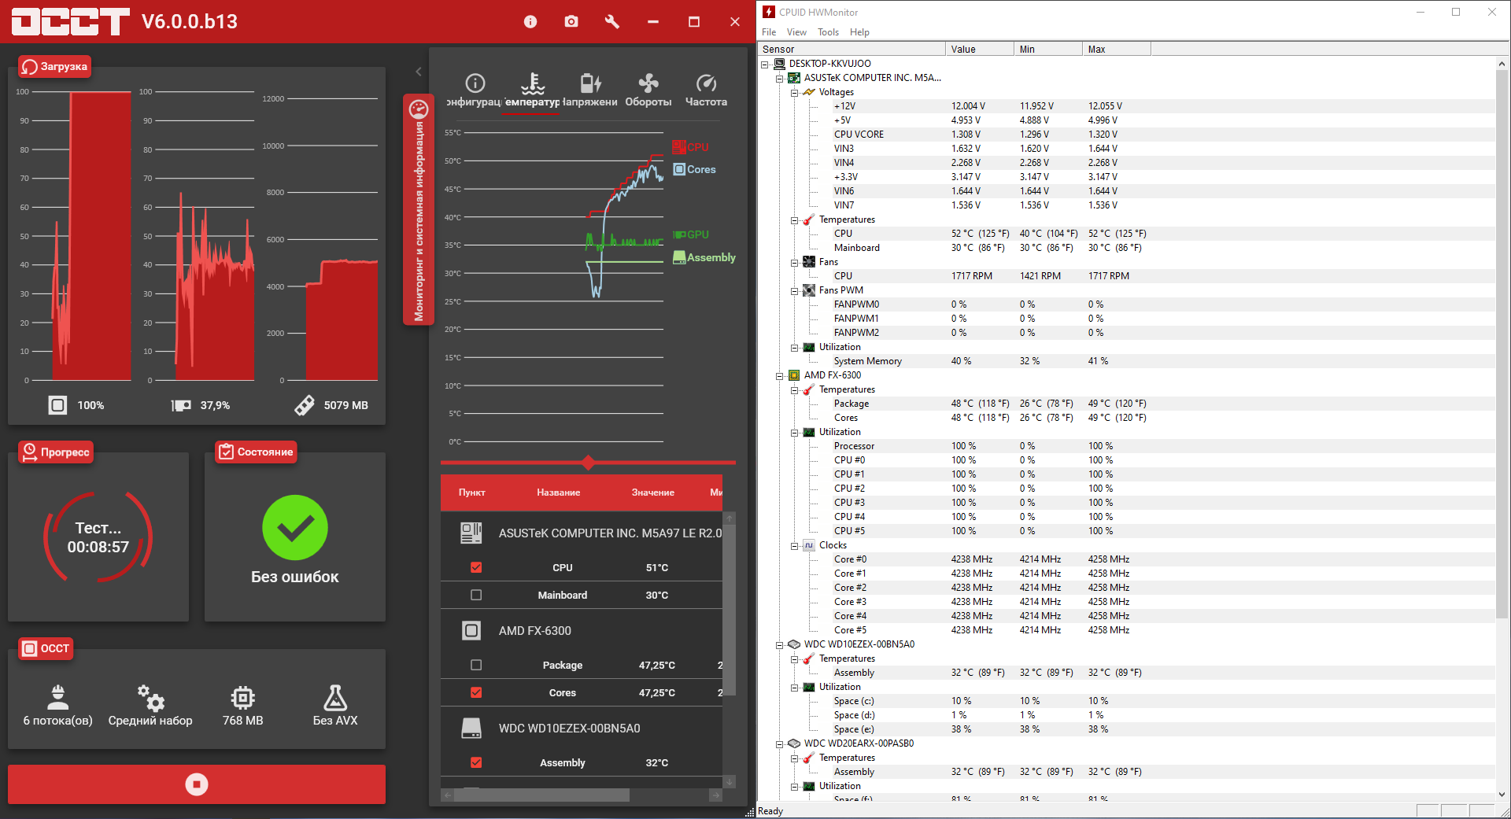Click the Значение column header
The height and width of the screenshot is (819, 1511).
click(x=653, y=493)
